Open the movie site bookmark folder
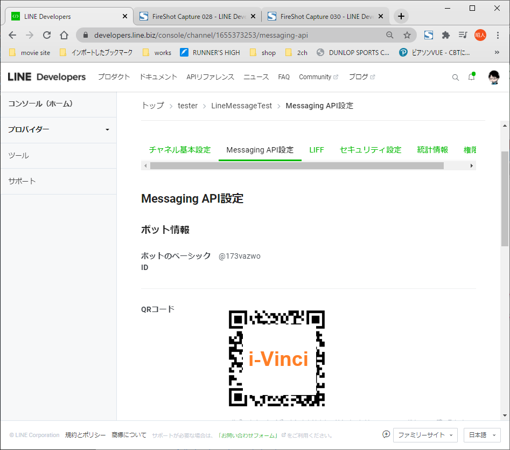510x450 pixels. (30, 52)
